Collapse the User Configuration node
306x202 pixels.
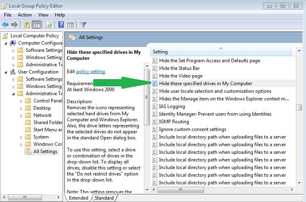[6, 72]
